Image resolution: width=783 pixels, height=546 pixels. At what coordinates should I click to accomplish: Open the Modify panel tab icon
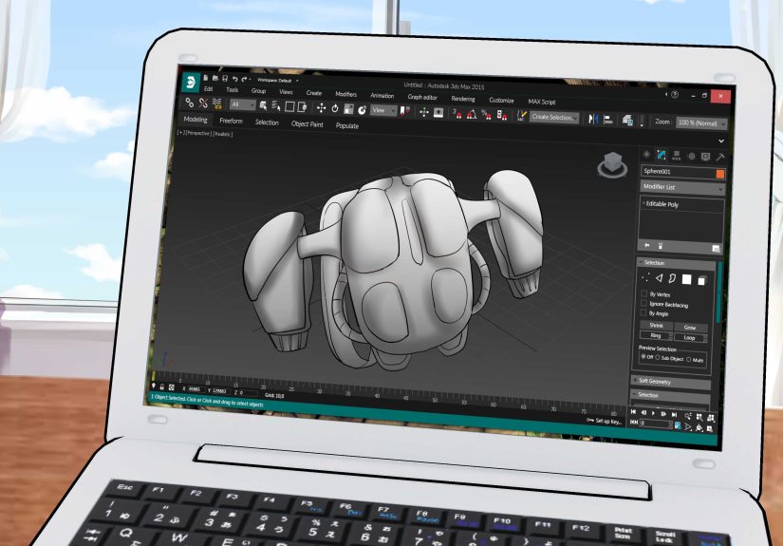(x=661, y=155)
